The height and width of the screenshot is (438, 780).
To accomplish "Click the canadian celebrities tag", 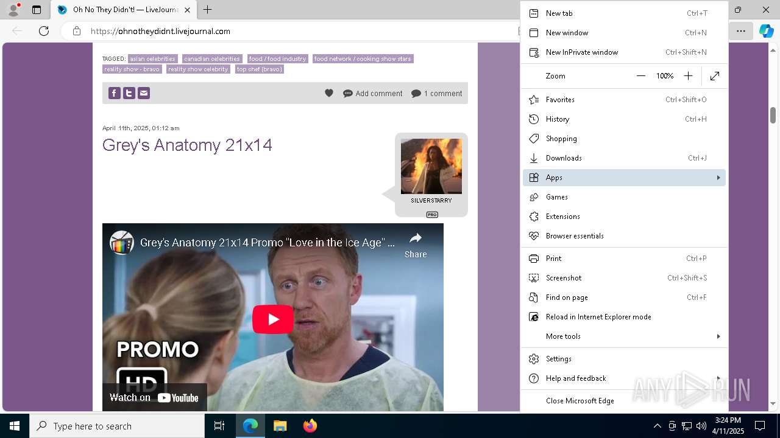I will tap(212, 59).
